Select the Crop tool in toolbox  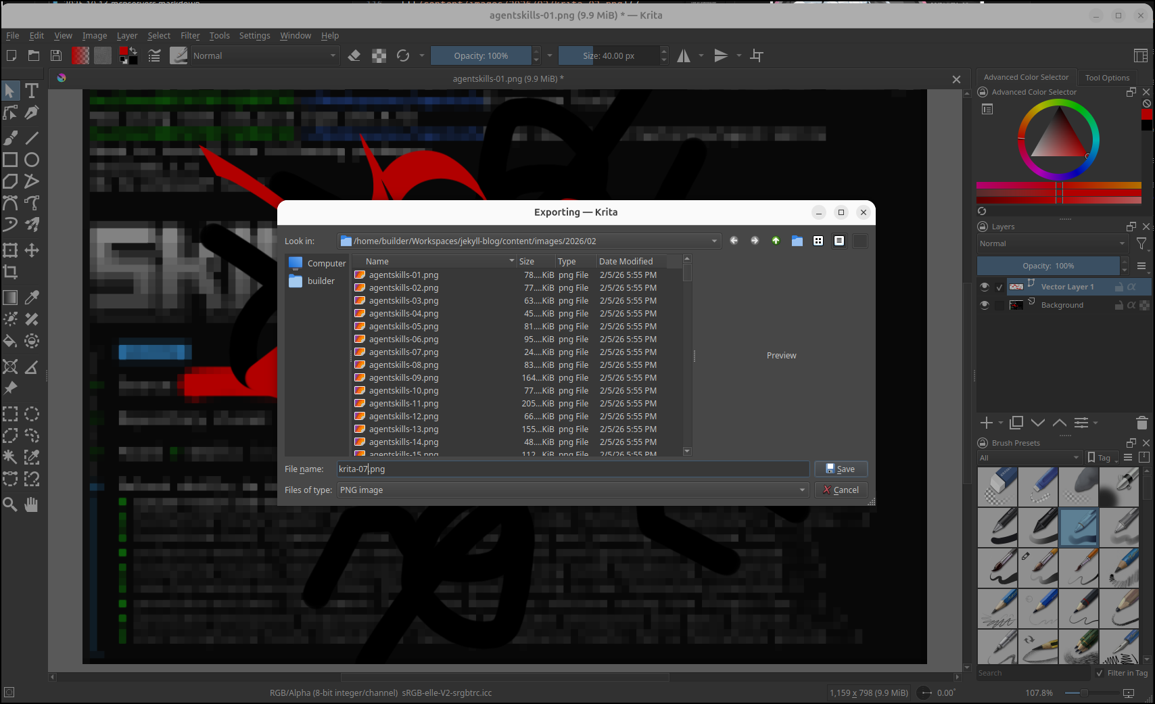coord(10,272)
